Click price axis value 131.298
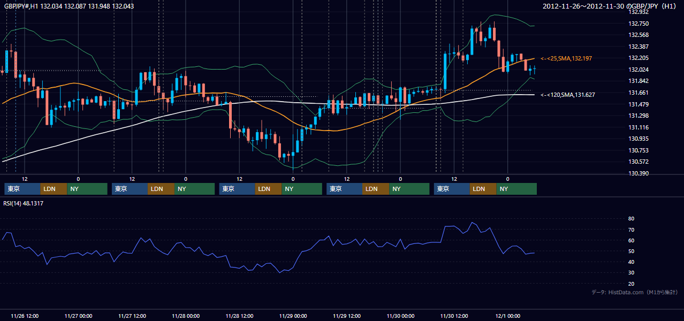684x321 pixels. 639,116
